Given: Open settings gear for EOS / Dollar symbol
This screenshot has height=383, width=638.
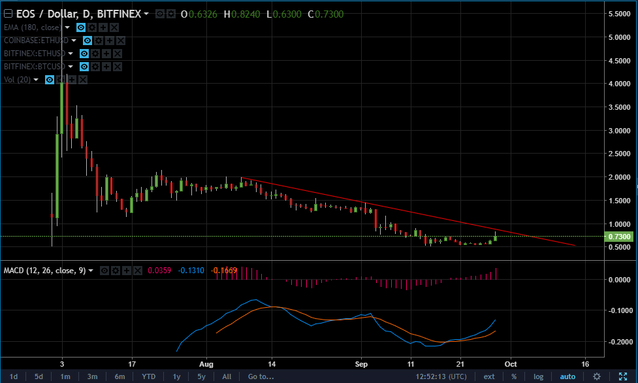Looking at the screenshot, I should 171,14.
